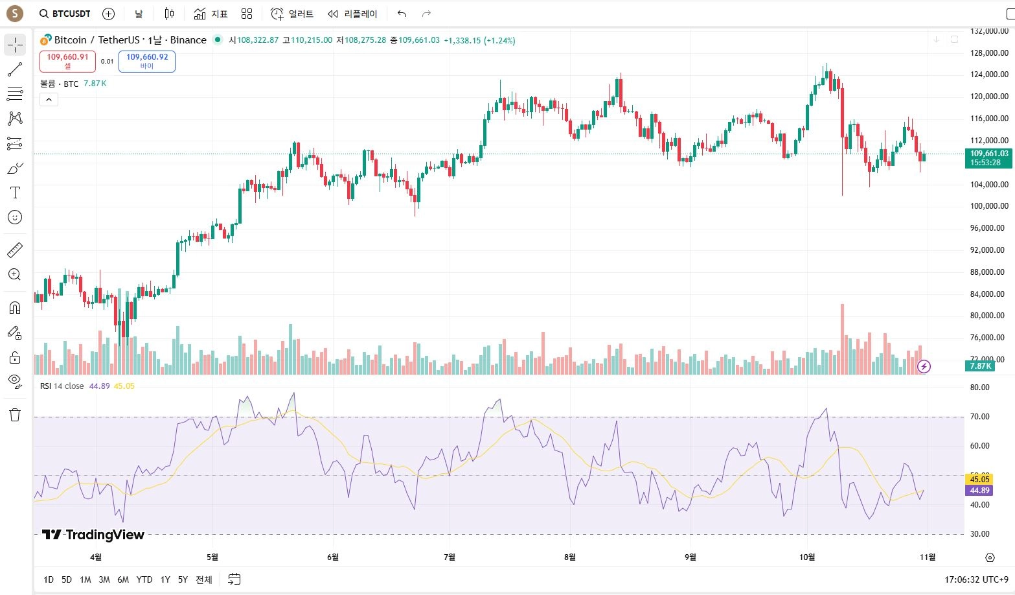
Task: Open the Fibonacci tools group
Action: coord(15,94)
